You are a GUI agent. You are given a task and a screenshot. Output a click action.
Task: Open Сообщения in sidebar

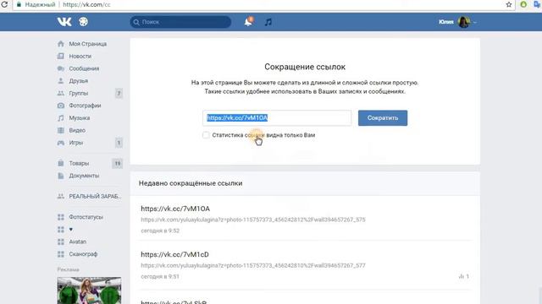(x=84, y=68)
